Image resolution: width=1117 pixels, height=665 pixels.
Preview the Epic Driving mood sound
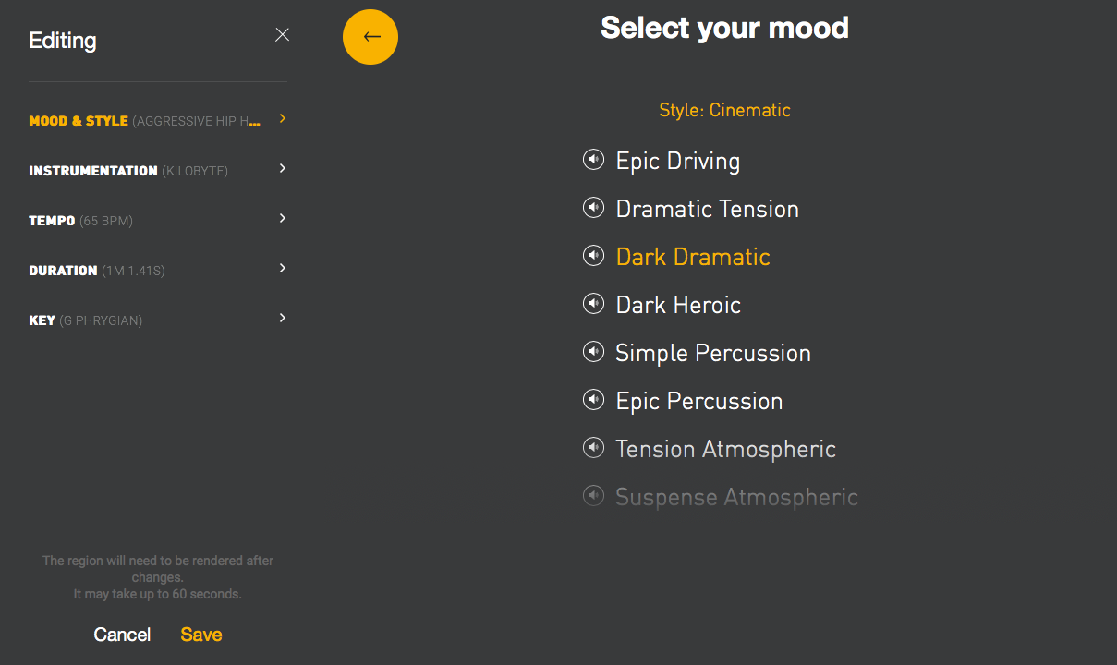(x=593, y=160)
